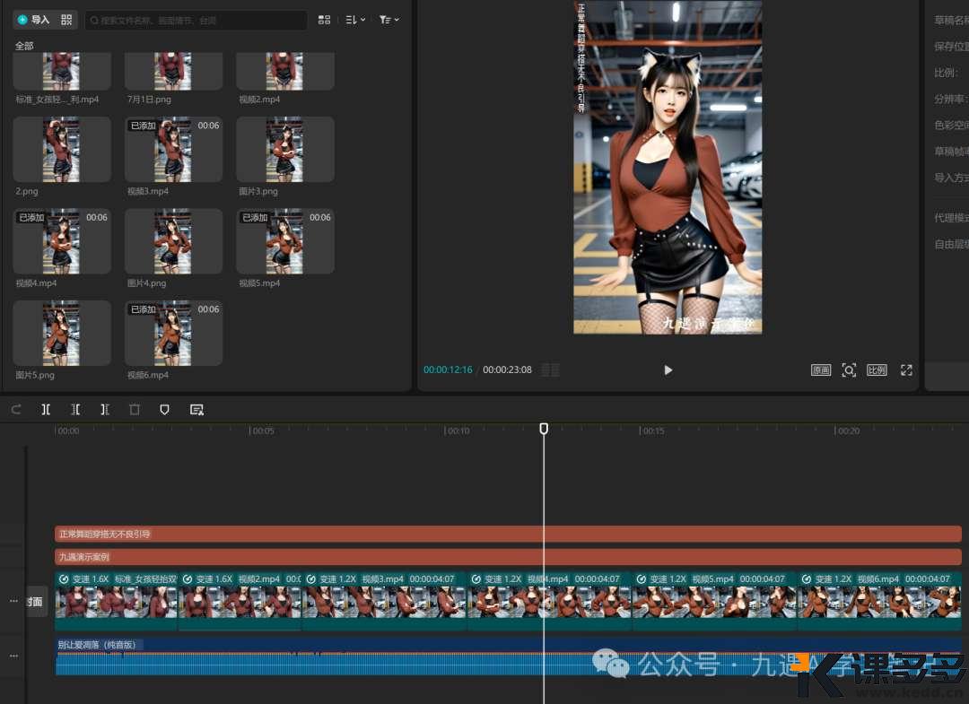The image size is (969, 704).
Task: Expand the media filter dropdown
Action: pyautogui.click(x=388, y=20)
